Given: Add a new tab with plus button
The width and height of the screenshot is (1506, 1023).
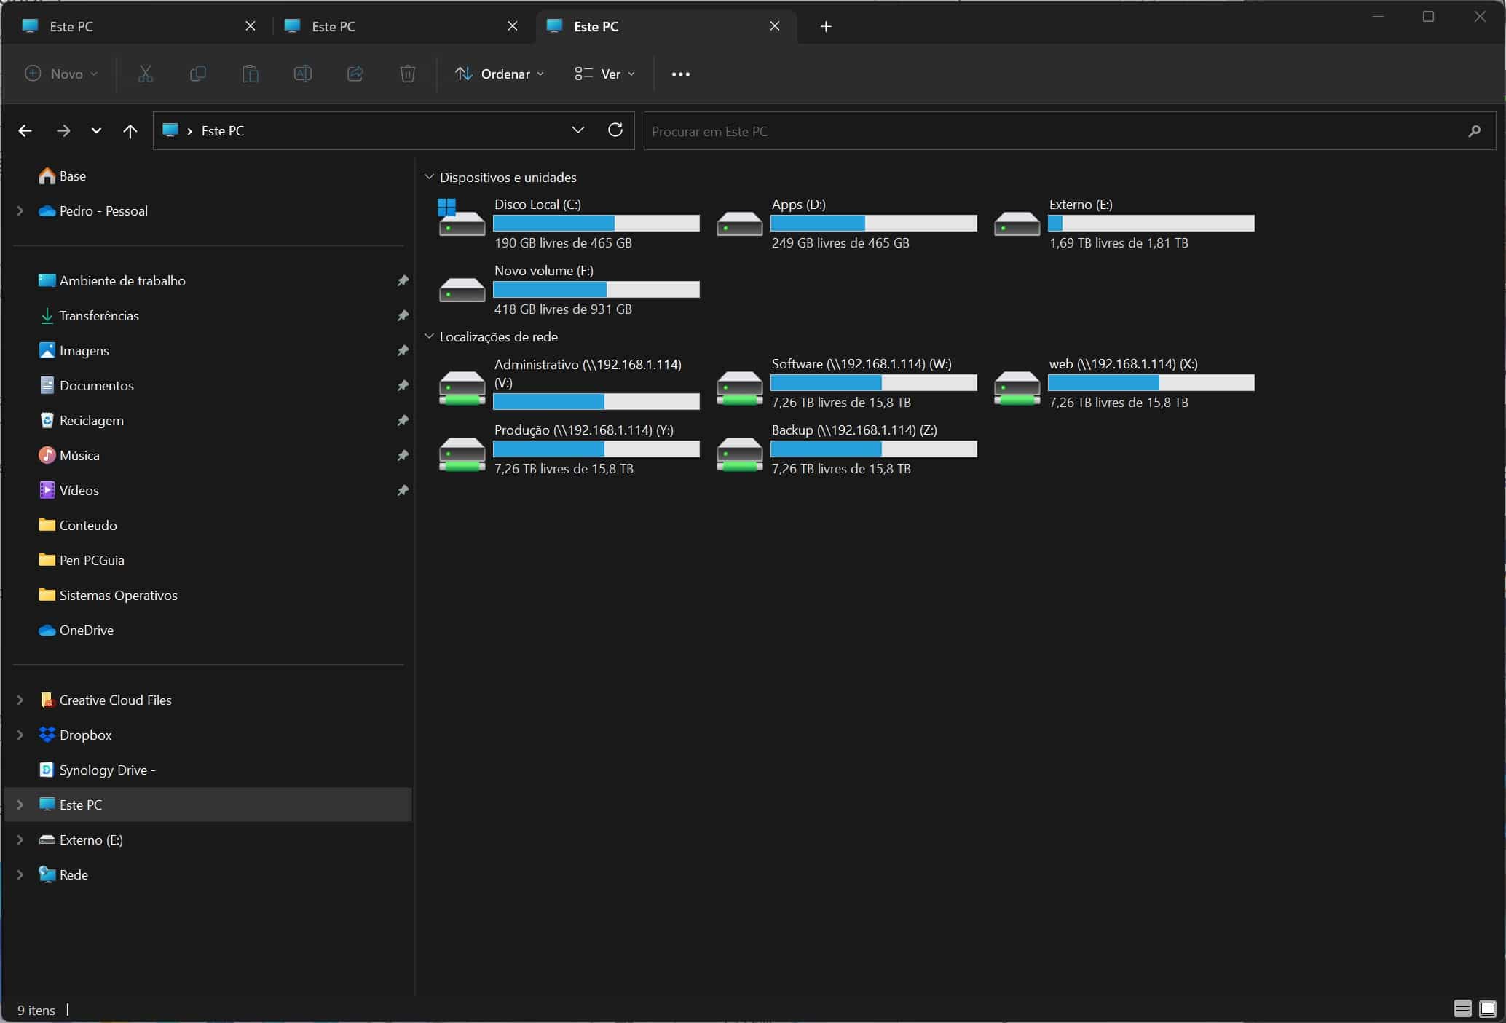Looking at the screenshot, I should [x=826, y=26].
